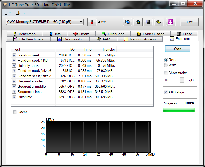Open the Health tab with red cross
This screenshot has height=167, width=205.
[81, 34]
